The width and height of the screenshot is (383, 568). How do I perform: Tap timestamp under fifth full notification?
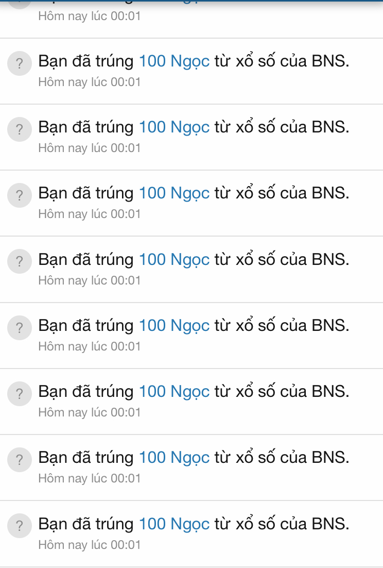coord(89,346)
